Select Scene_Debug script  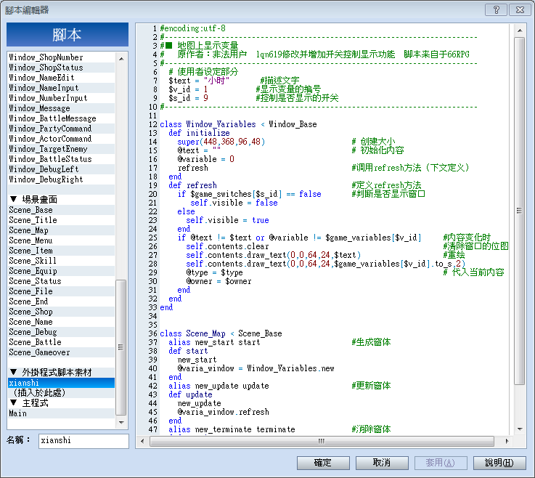point(62,332)
